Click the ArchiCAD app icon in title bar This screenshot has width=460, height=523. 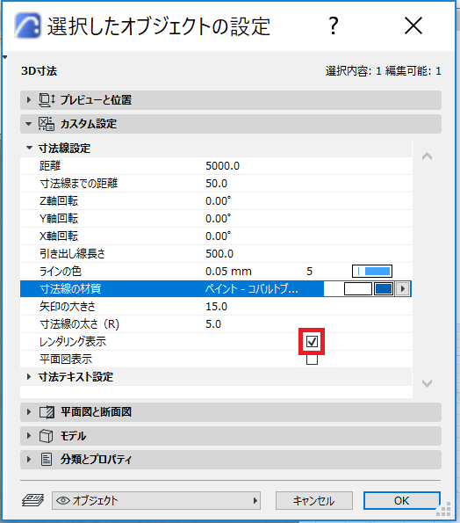point(27,25)
